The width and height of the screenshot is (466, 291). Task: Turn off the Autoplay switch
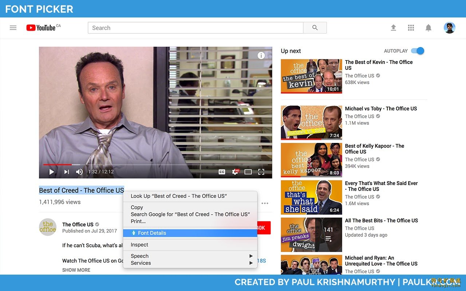pyautogui.click(x=418, y=51)
